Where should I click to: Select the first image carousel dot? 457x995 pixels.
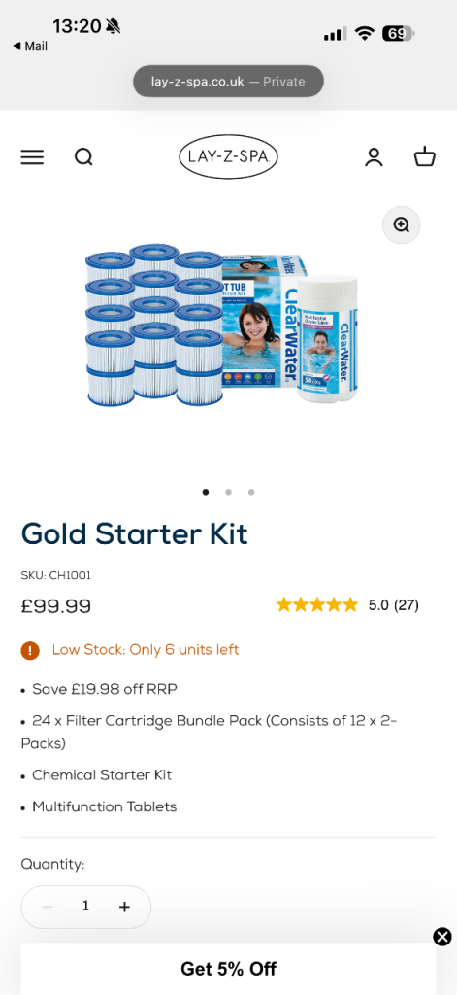click(206, 492)
